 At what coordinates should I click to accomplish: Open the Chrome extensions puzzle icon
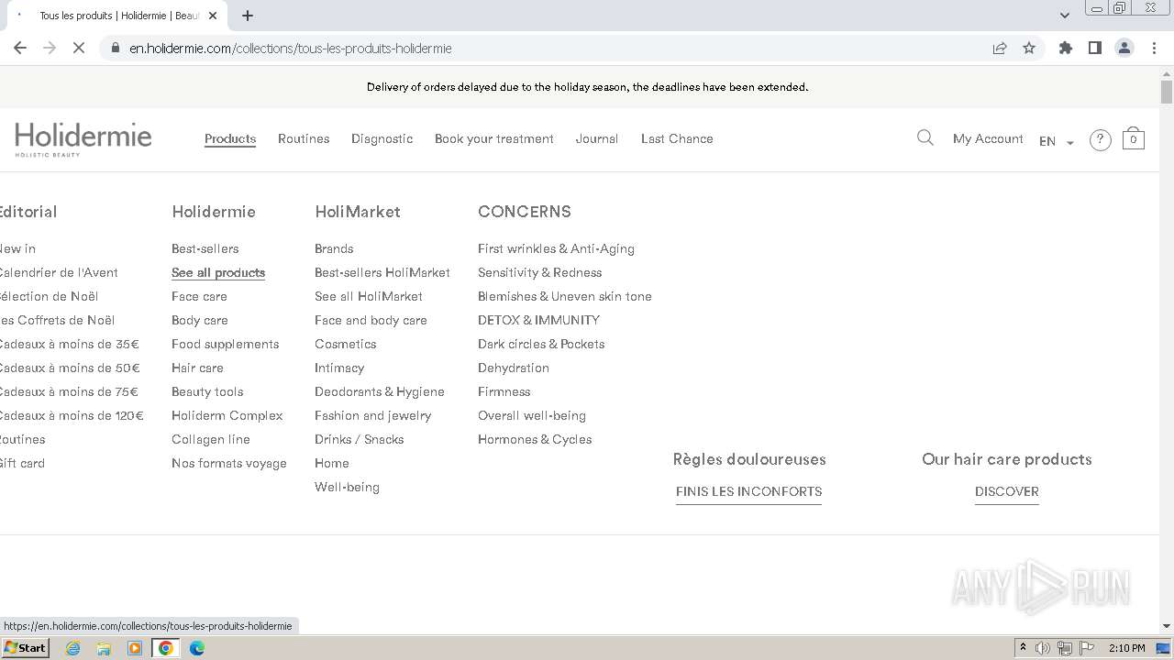coord(1066,48)
